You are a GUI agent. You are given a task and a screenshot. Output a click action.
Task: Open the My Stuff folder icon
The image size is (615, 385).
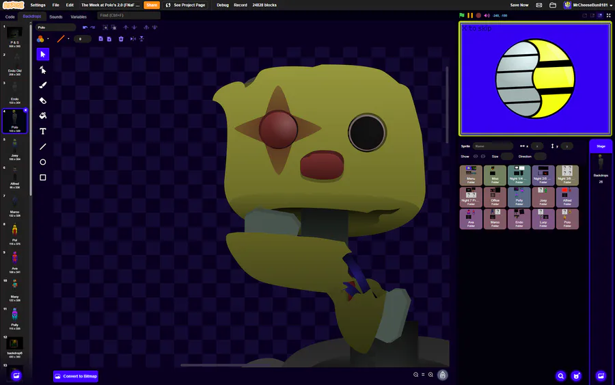pos(553,5)
